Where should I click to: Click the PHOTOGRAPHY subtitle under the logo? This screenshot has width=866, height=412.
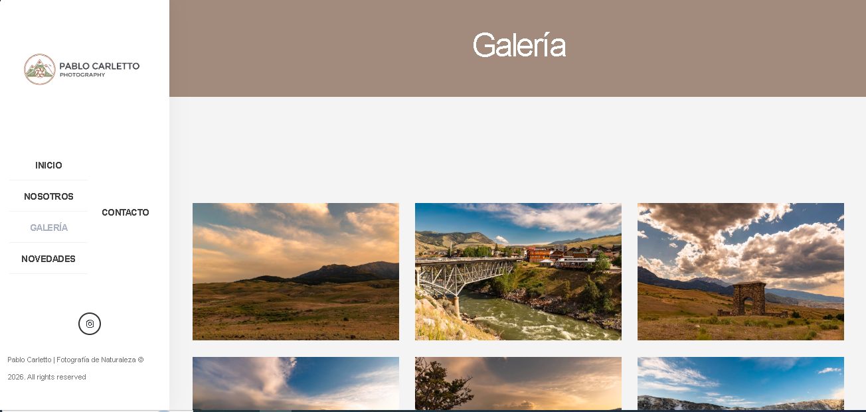coord(82,75)
